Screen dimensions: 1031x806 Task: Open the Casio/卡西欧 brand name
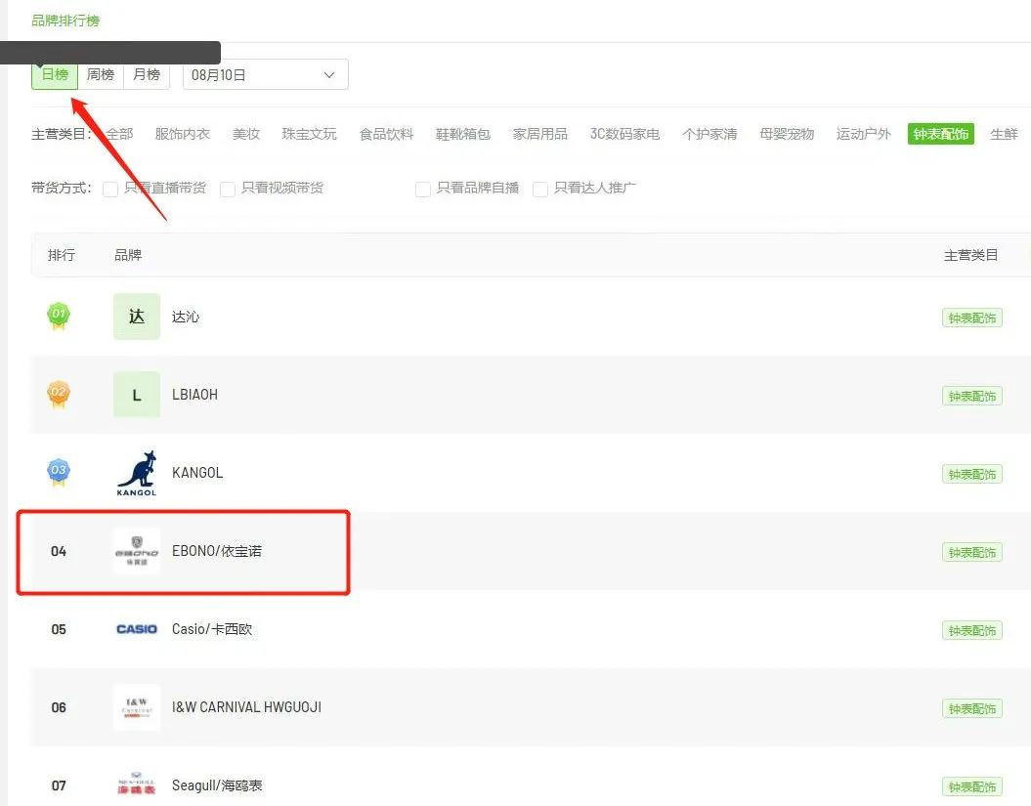click(x=212, y=629)
